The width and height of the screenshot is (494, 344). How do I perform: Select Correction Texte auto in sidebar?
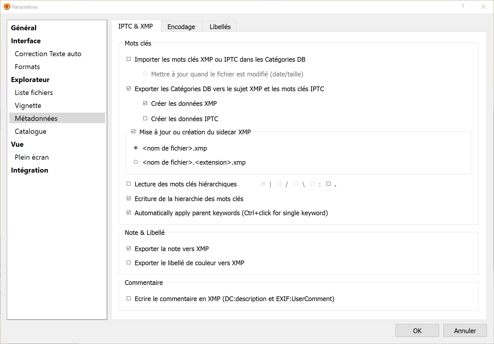pos(48,54)
